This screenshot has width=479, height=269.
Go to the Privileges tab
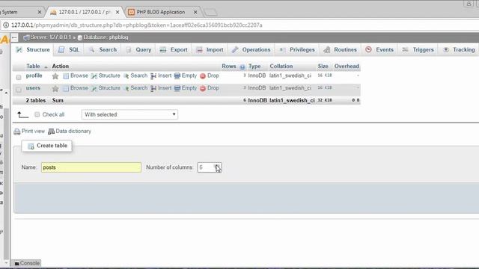click(297, 50)
